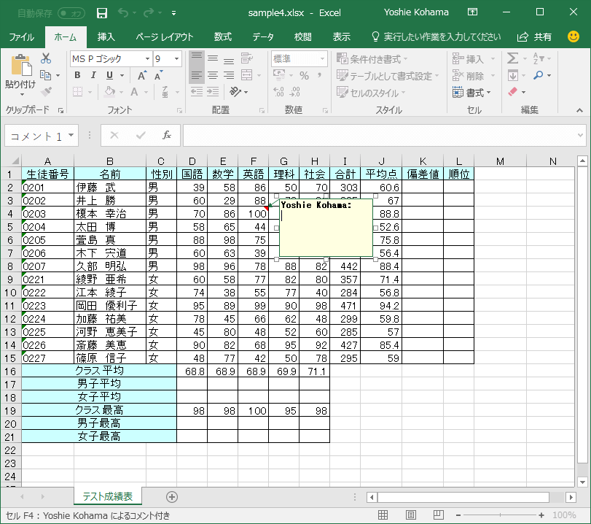The width and height of the screenshot is (591, 524).
Task: Open the ページ レイアウト ribbon tab
Action: point(165,37)
